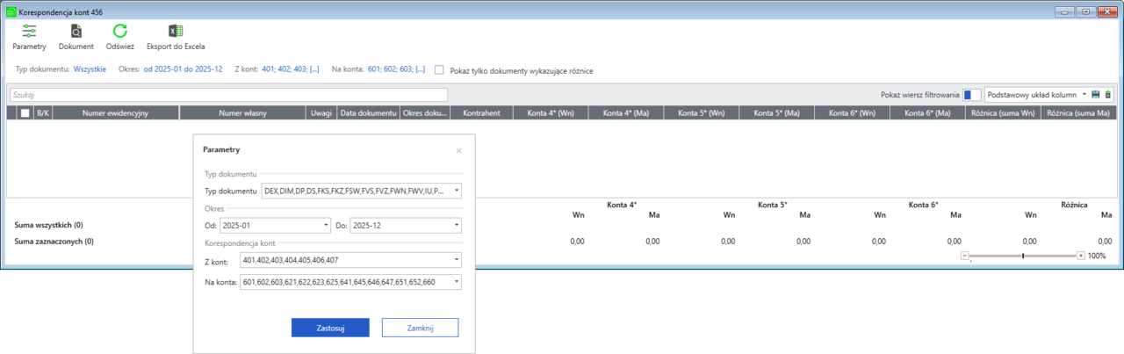Click the Szukaj search field
The image size is (1124, 354).
228,95
